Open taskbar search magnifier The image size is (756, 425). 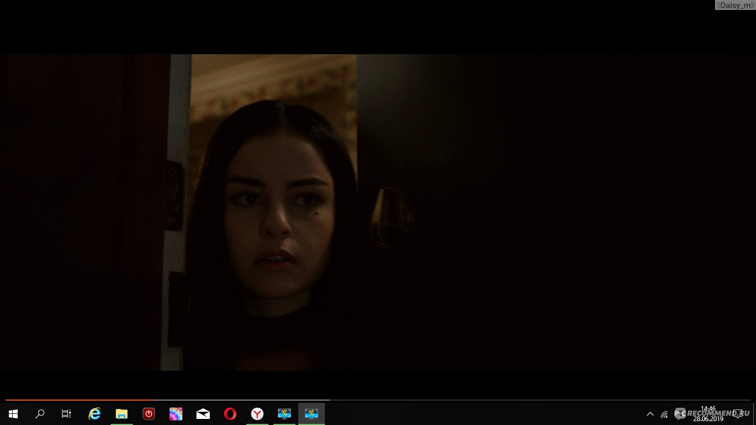pos(40,414)
